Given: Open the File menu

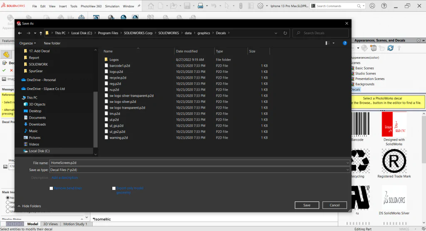Looking at the screenshot, I should 35,6.
